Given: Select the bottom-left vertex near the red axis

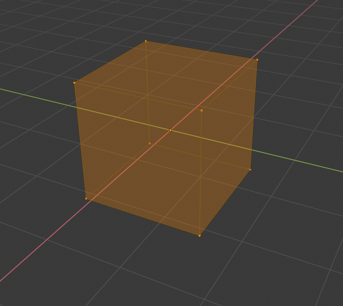Looking at the screenshot, I should (86, 199).
